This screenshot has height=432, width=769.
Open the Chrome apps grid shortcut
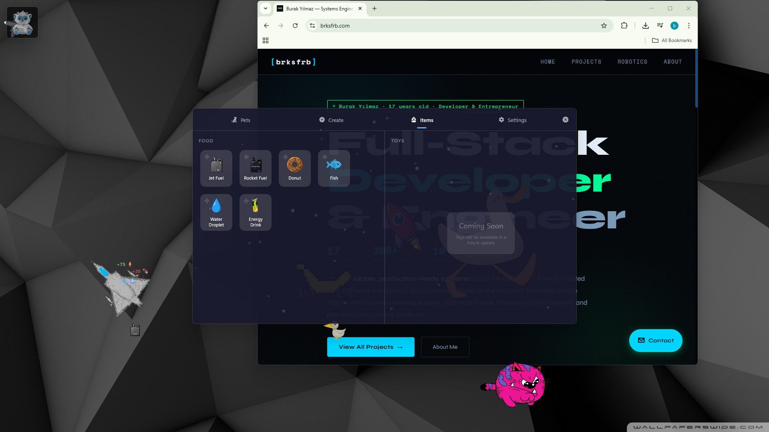pyautogui.click(x=266, y=40)
